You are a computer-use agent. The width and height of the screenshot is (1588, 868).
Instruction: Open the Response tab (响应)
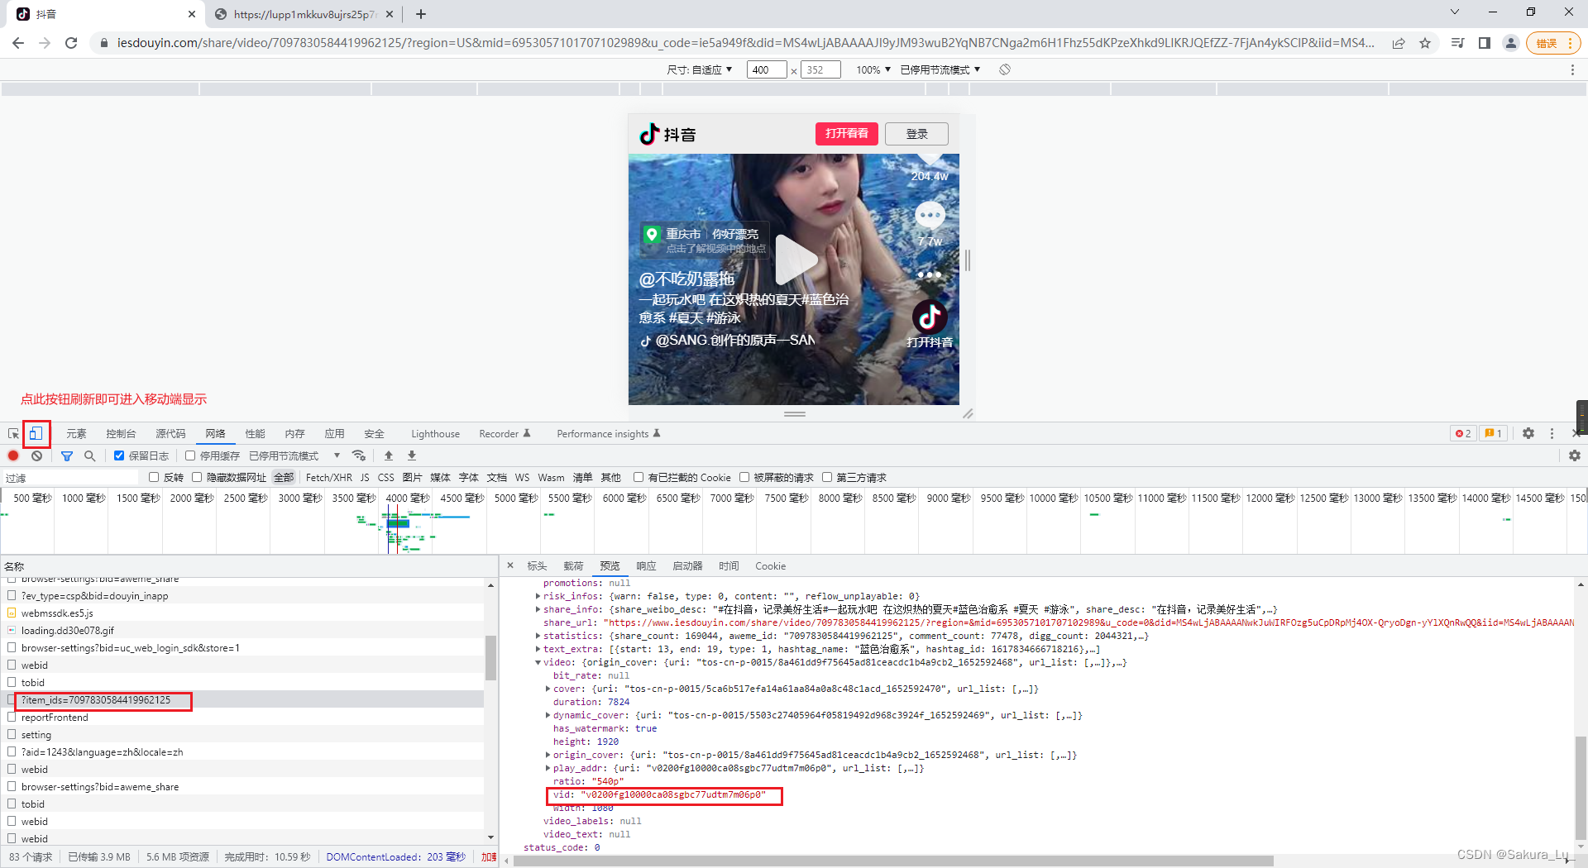646,565
